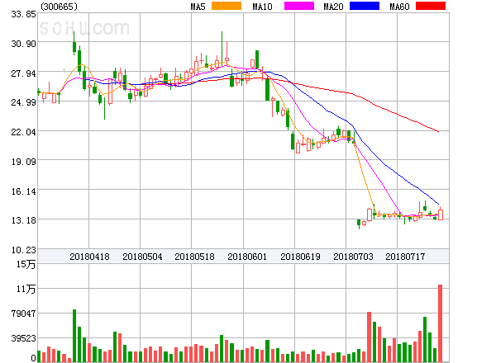Click the 11万 volume axis label
Screen dimensions: 496x363
click(26, 289)
